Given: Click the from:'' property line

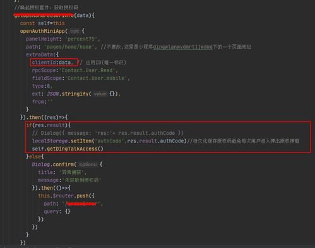Looking at the screenshot, I should 42,102.
